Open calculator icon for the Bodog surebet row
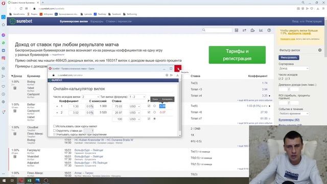This screenshot has height=184, width=327. (15, 88)
